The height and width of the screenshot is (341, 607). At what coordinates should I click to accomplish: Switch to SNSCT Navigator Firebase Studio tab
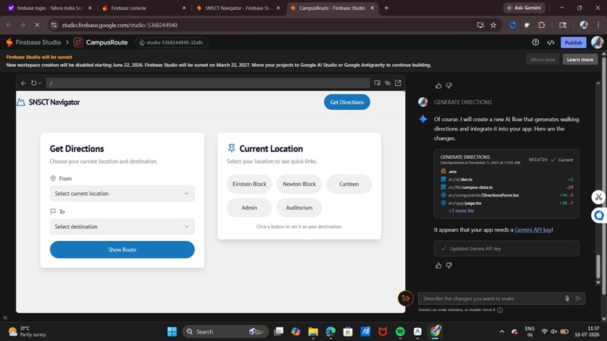click(238, 8)
